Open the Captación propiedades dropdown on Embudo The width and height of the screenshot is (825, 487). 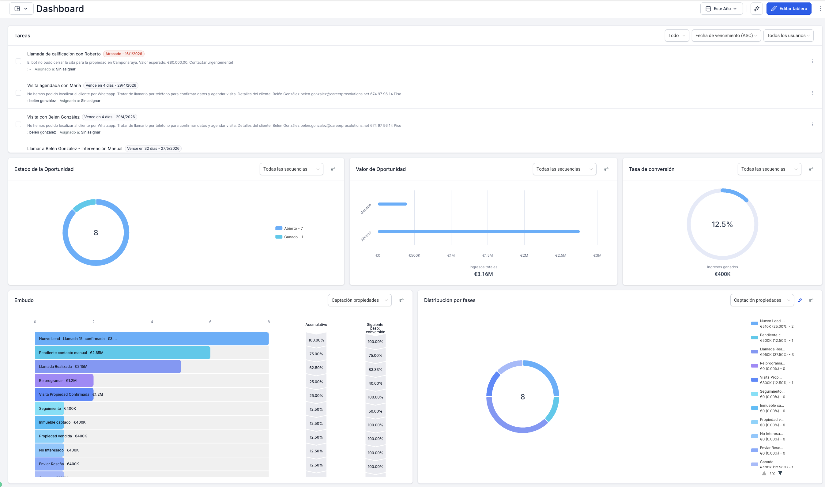pyautogui.click(x=360, y=300)
